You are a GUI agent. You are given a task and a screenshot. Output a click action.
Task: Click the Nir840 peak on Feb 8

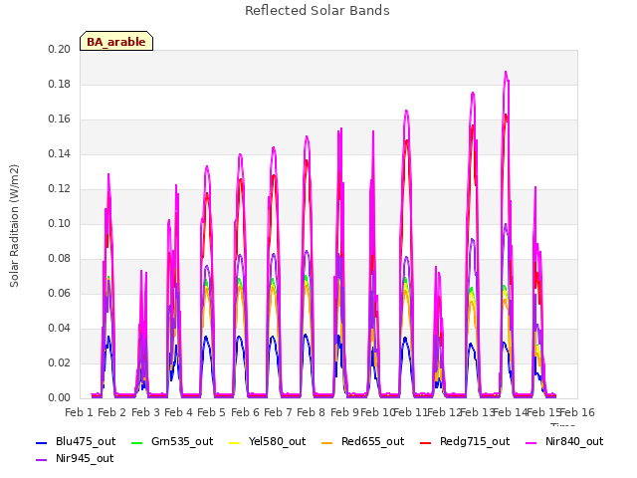click(x=307, y=136)
